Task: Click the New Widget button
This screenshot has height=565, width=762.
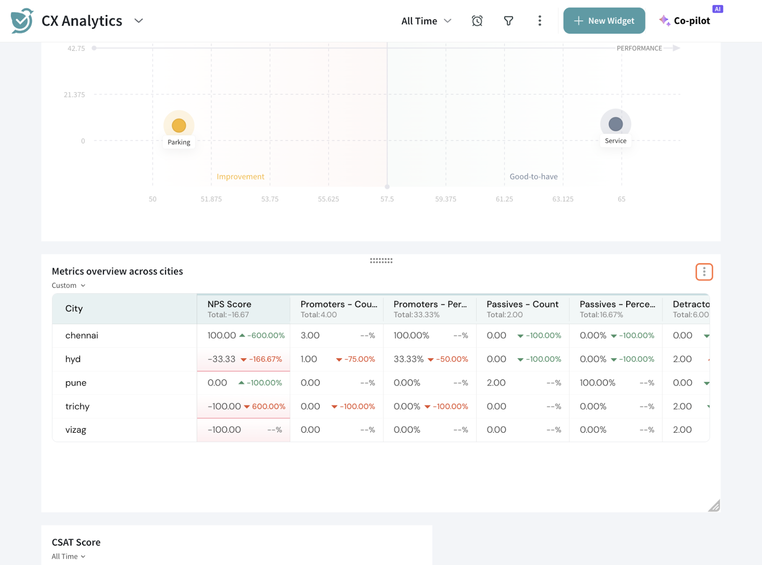Action: (x=604, y=21)
